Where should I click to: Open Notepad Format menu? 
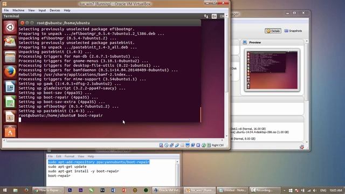[70, 156]
